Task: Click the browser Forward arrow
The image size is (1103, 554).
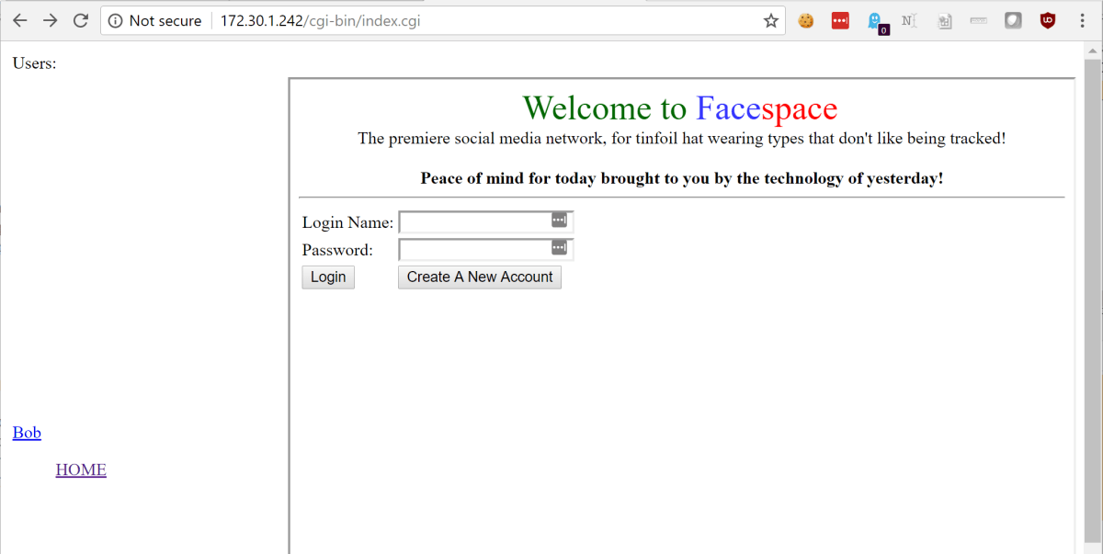Action: click(51, 20)
